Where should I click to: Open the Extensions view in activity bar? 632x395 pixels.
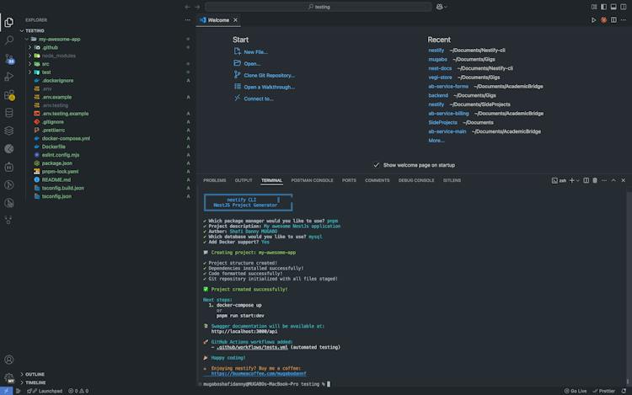(x=9, y=95)
